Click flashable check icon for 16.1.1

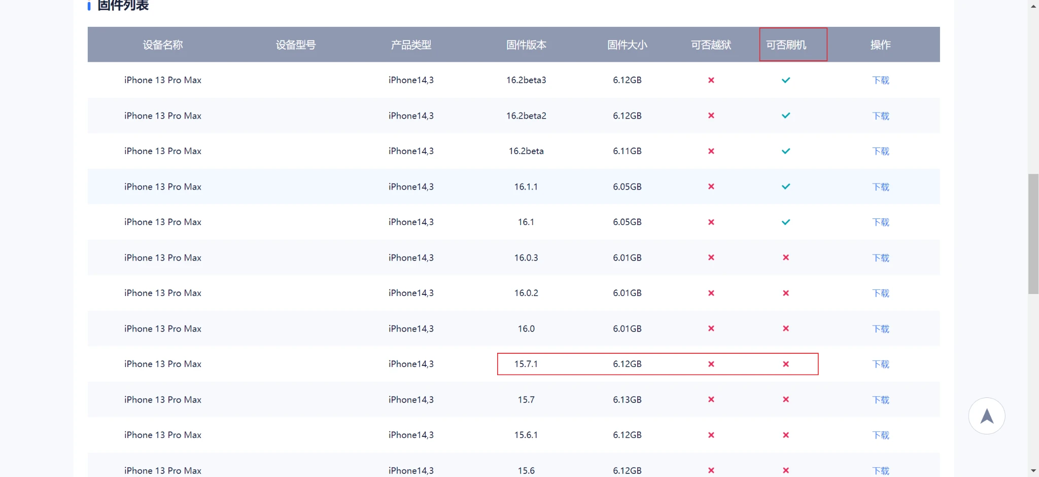(786, 187)
